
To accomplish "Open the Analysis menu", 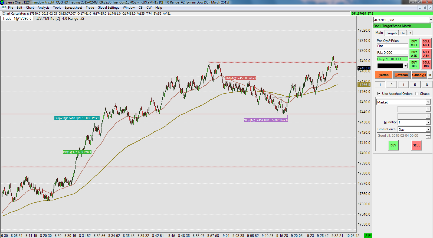I will [x=43, y=8].
